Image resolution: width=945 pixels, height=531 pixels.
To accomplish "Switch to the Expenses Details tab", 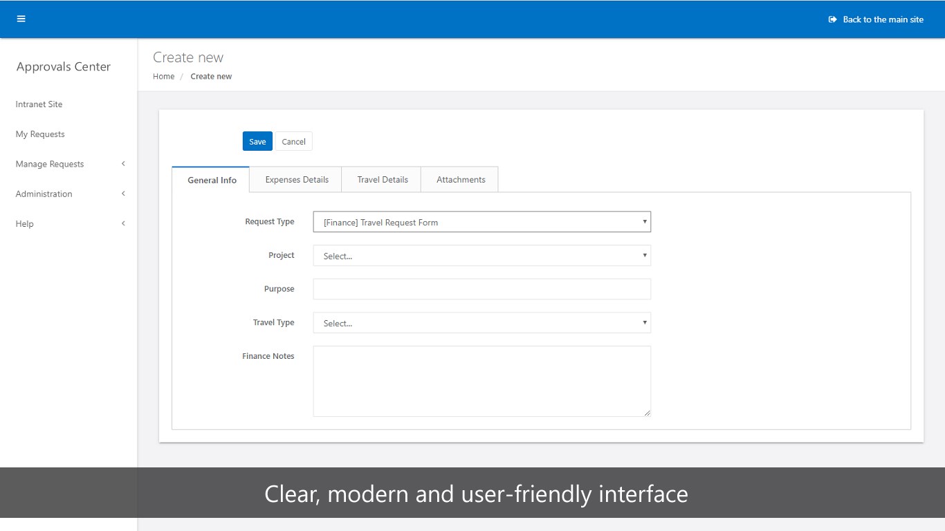I will [297, 180].
